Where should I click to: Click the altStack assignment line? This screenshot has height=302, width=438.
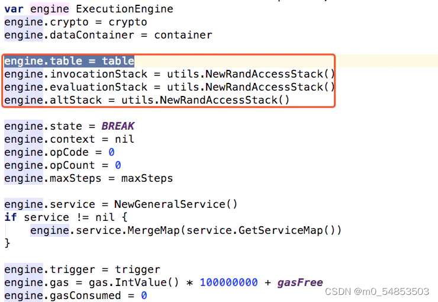[x=147, y=100]
